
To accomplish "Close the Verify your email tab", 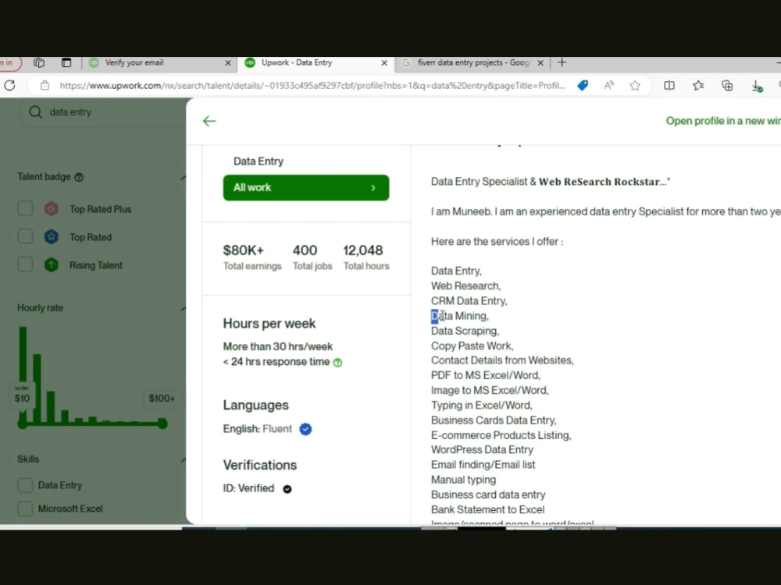I will coord(228,62).
